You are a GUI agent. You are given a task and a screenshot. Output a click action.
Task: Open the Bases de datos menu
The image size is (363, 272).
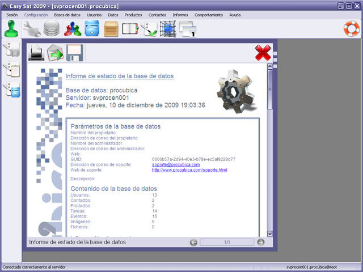67,15
